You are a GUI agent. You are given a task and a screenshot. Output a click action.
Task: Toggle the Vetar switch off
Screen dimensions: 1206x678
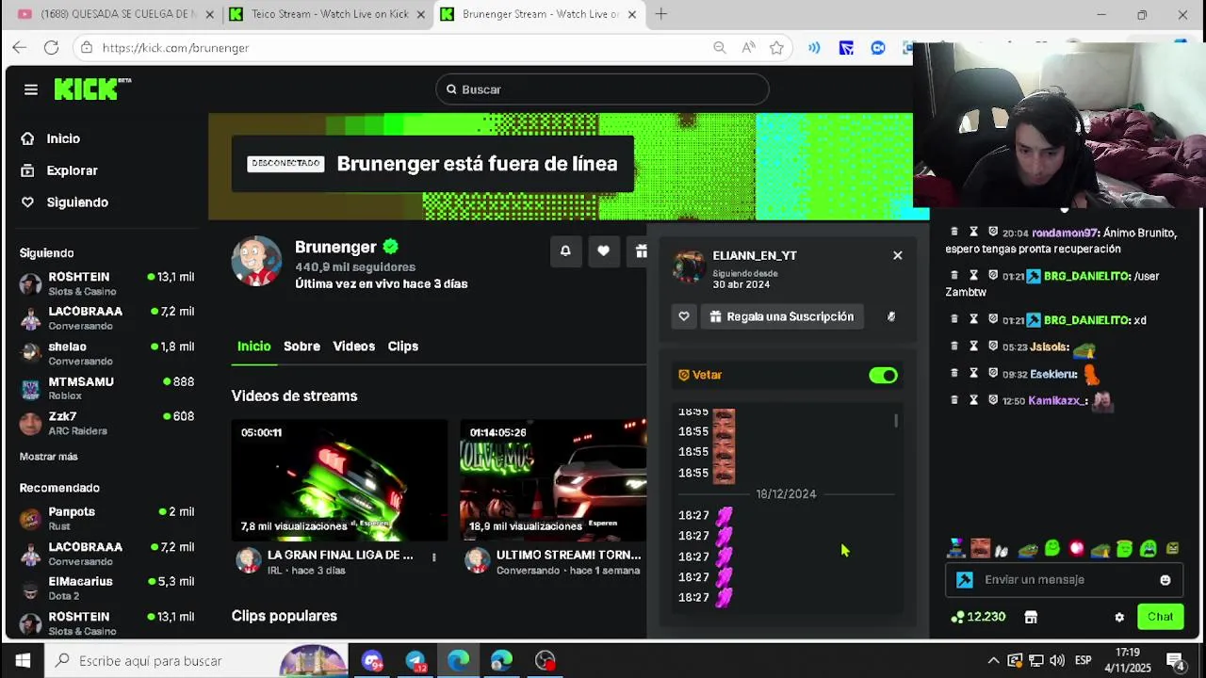883,376
